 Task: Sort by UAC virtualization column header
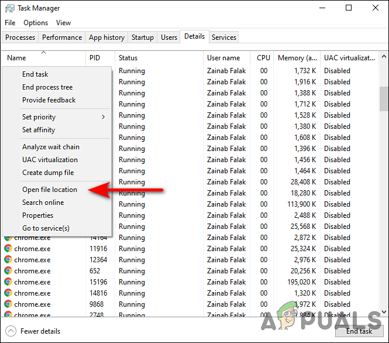pos(349,58)
